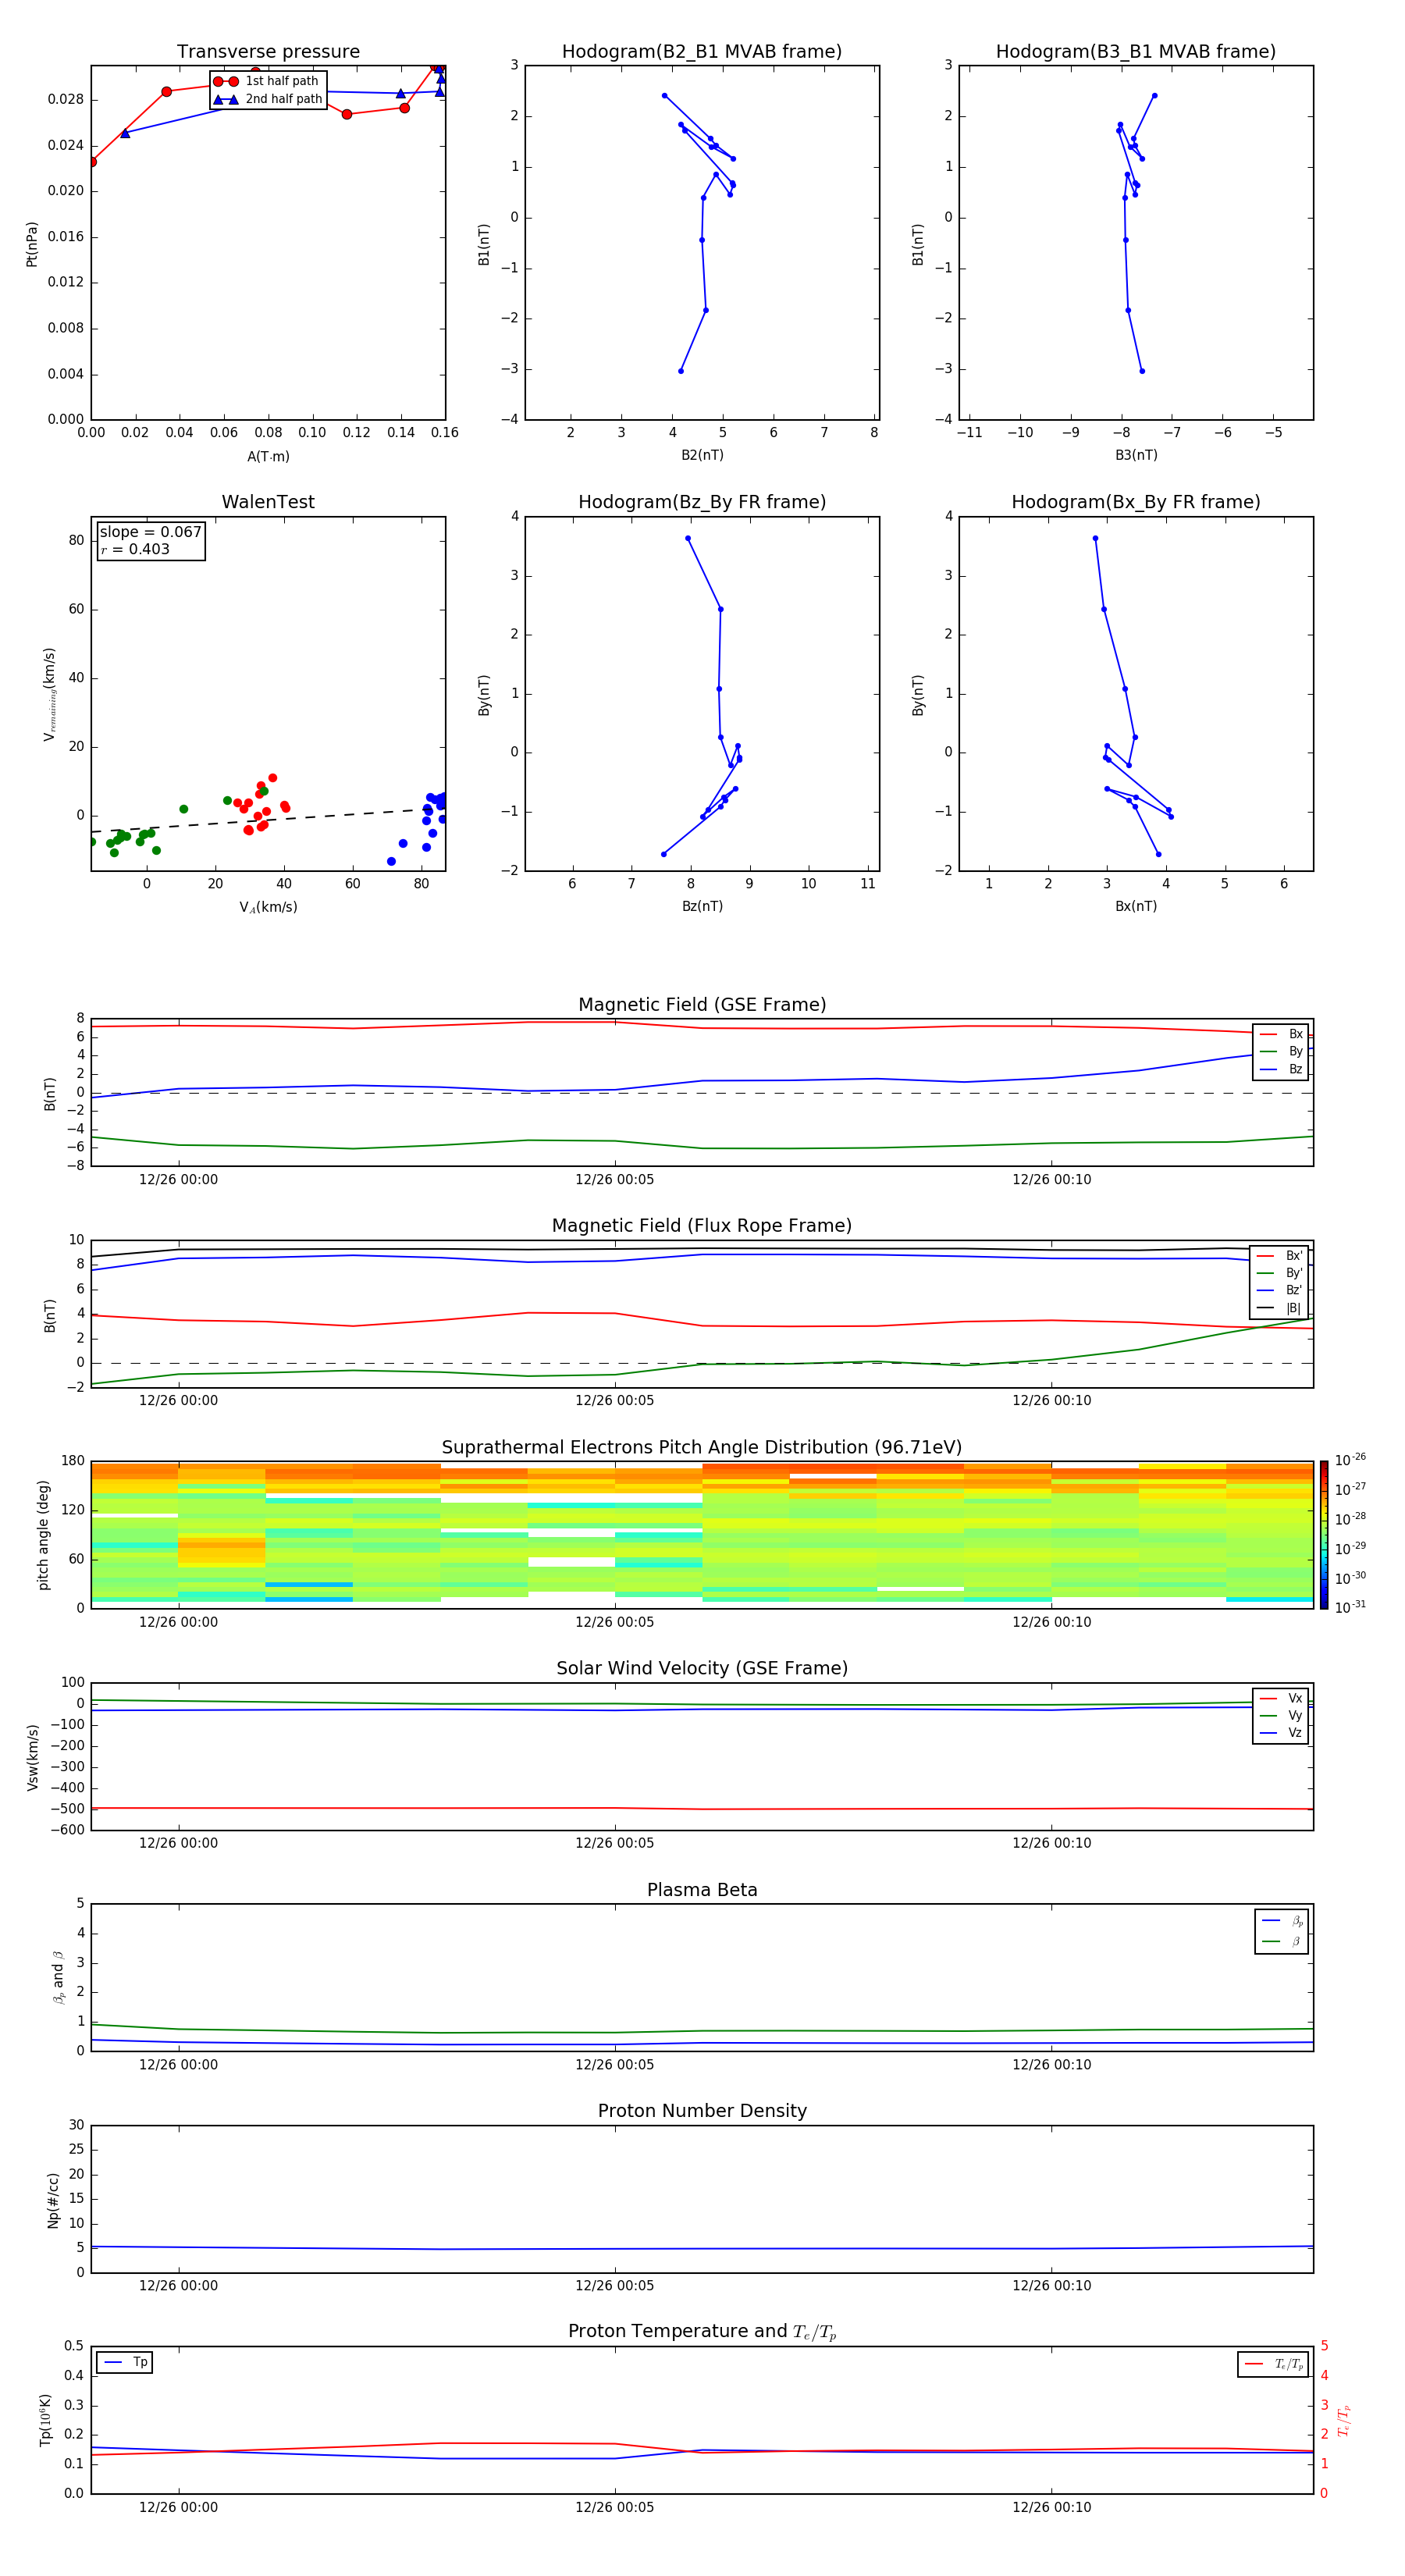
Task: Click the Bz' legend entry in flux rope panel
Action: coord(1279,1290)
